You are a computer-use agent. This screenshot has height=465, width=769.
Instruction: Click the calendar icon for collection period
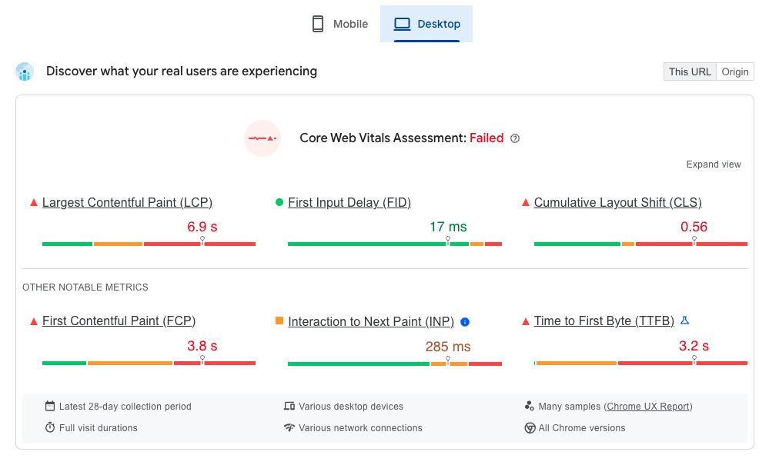tap(50, 407)
